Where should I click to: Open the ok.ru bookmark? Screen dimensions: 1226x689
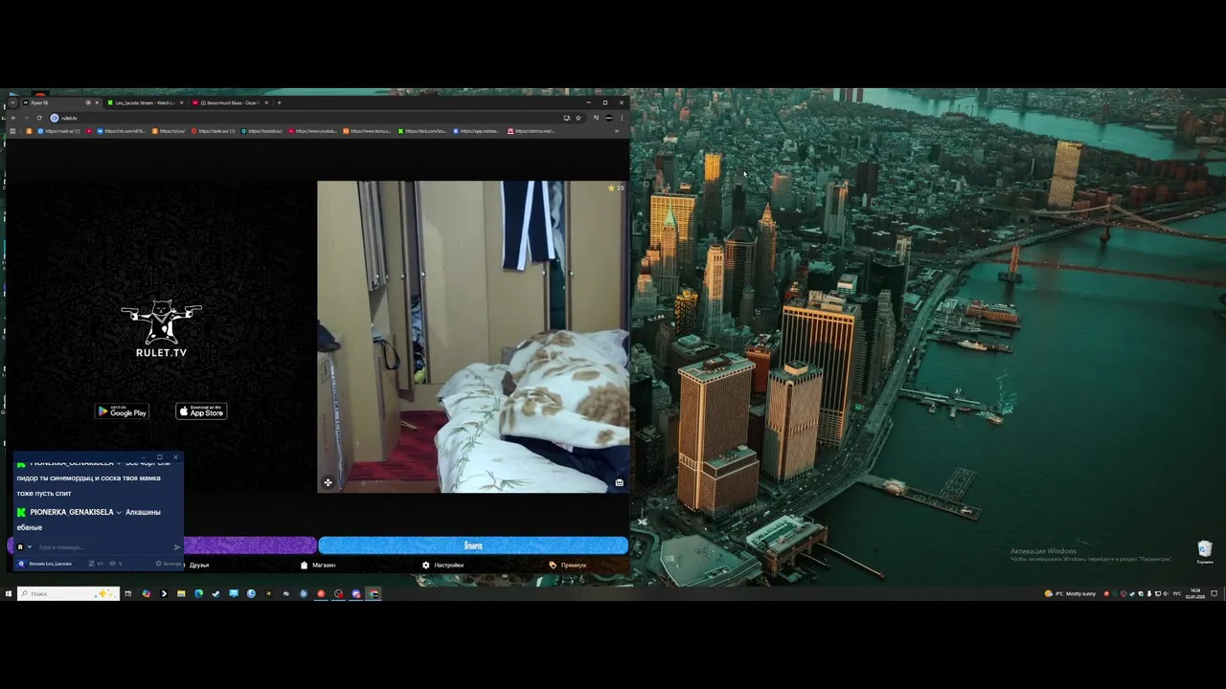(x=169, y=131)
